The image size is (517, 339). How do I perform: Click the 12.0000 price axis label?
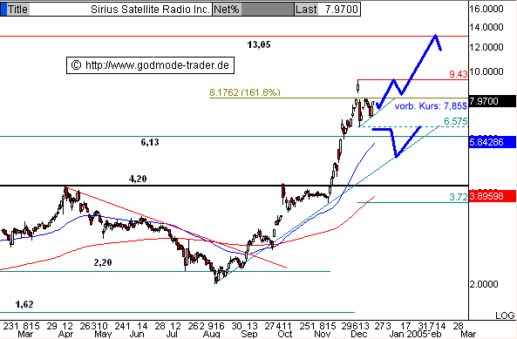coord(486,47)
